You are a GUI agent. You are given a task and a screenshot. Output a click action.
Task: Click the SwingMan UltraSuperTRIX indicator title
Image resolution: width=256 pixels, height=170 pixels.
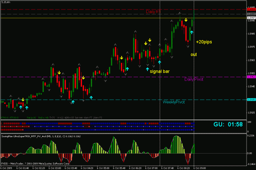41,136
